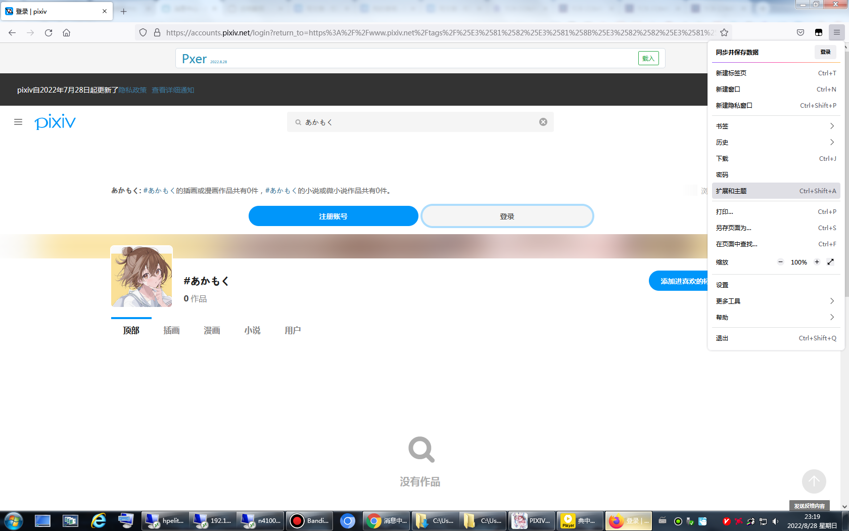Image resolution: width=849 pixels, height=531 pixels.
Task: Switch to the 插画 tab
Action: [171, 330]
